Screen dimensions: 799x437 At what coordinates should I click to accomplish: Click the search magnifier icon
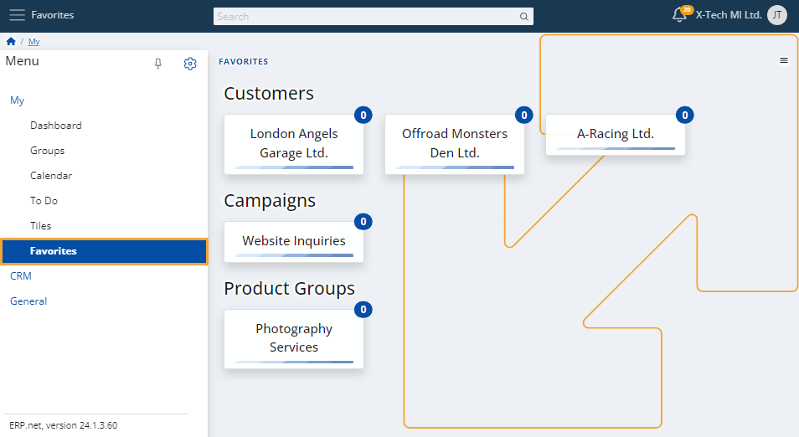click(523, 16)
